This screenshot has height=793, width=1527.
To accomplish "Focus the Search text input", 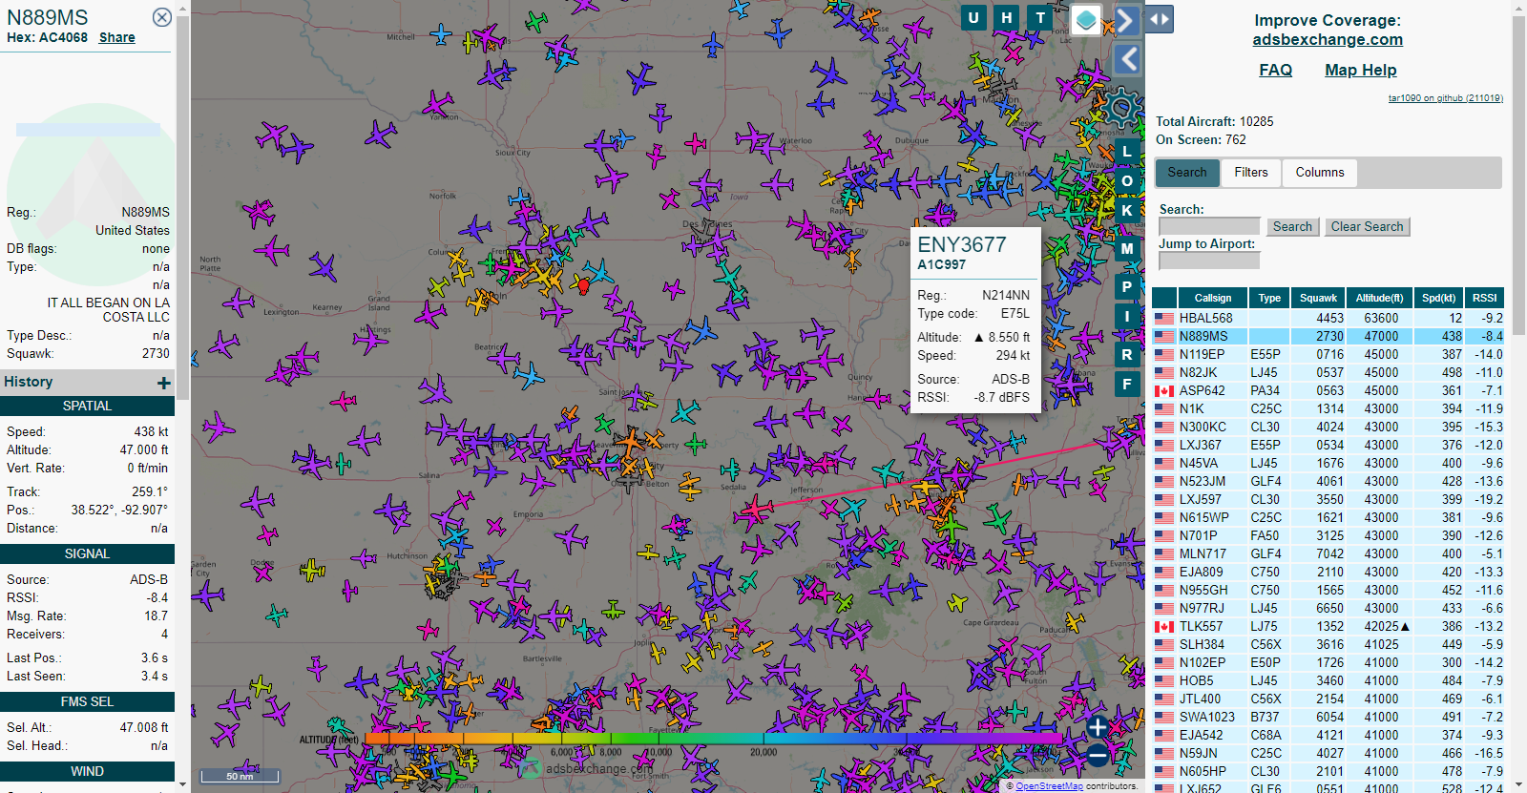I will (x=1209, y=227).
